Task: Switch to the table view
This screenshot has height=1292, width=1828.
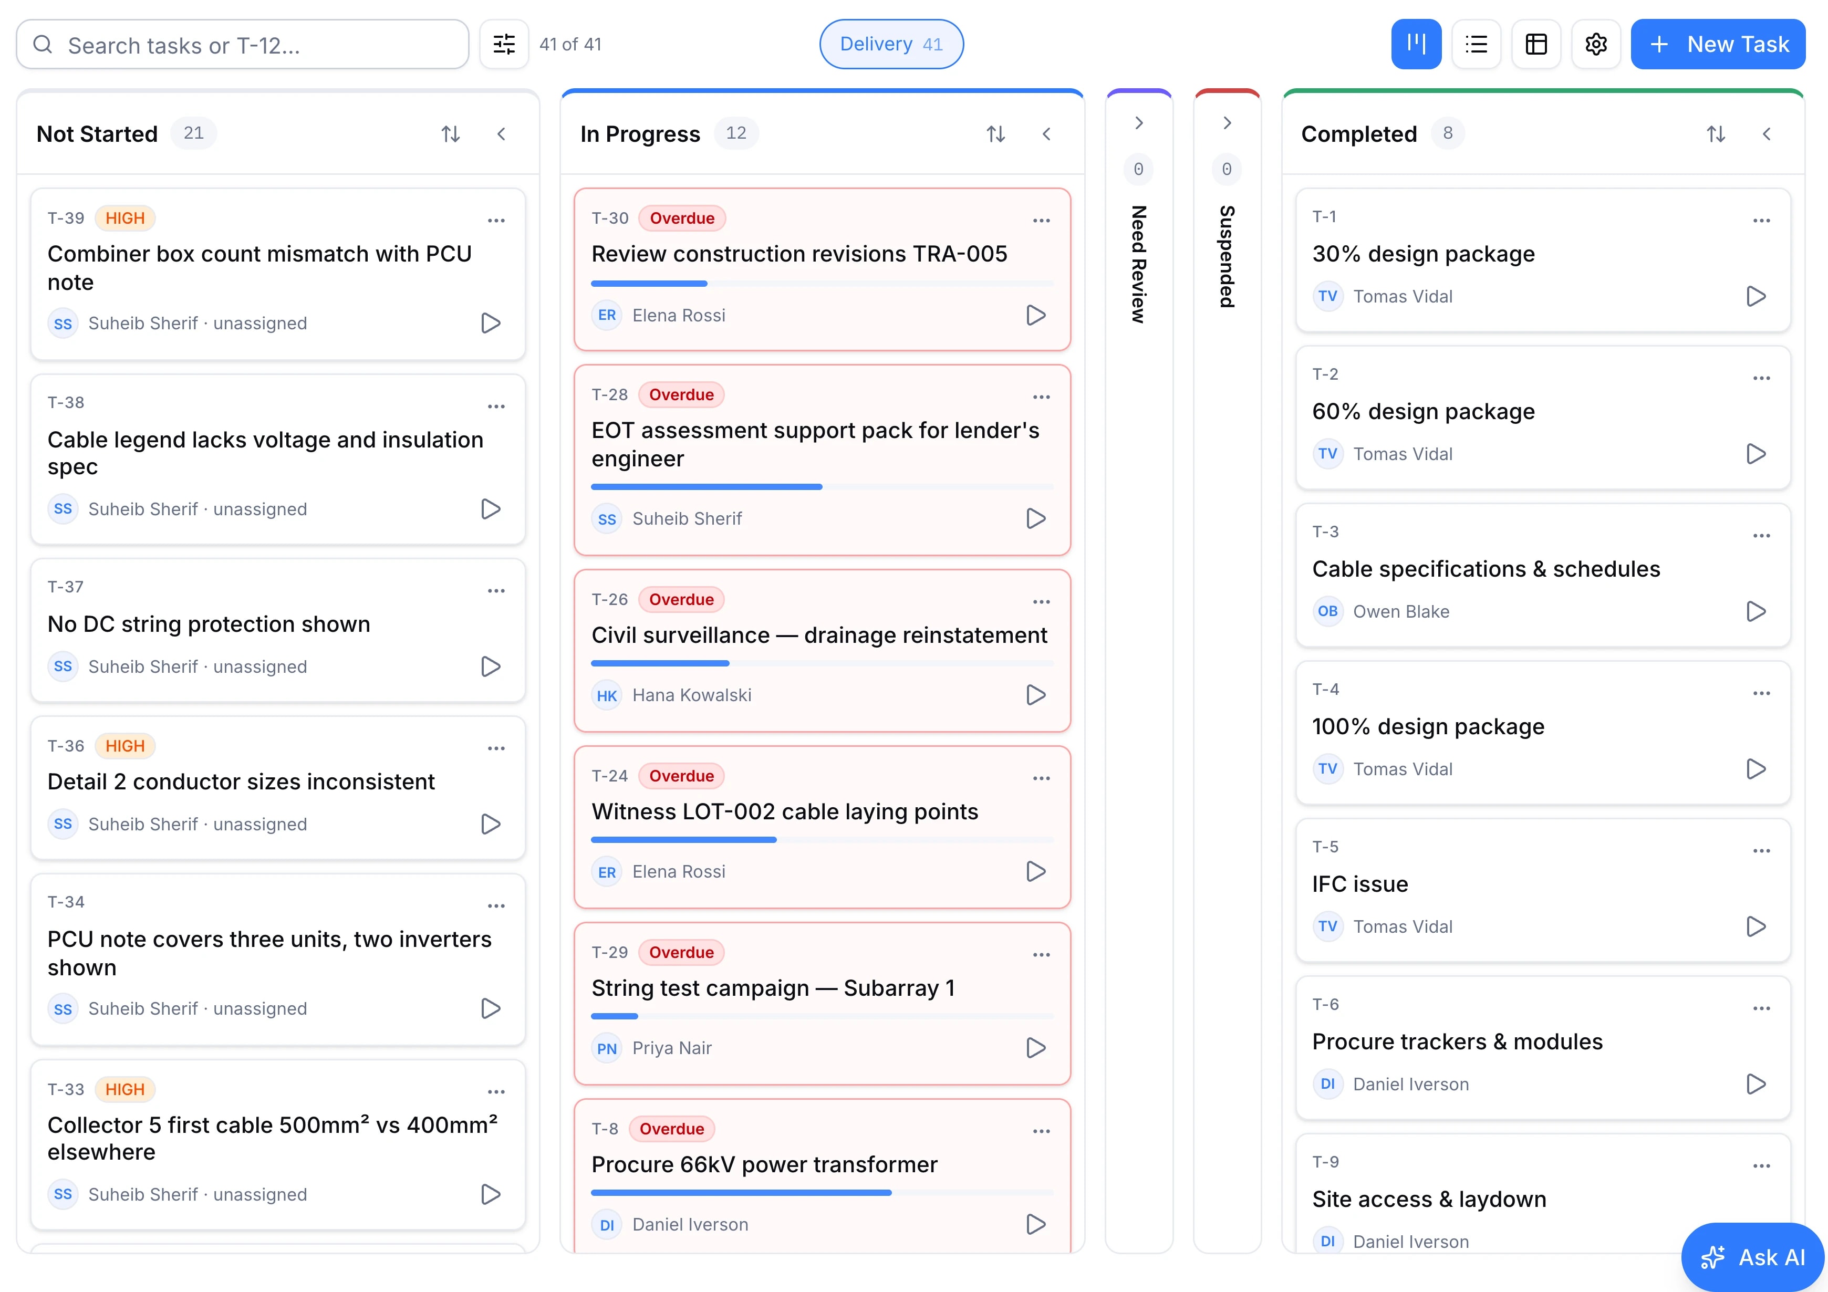Action: point(1536,45)
